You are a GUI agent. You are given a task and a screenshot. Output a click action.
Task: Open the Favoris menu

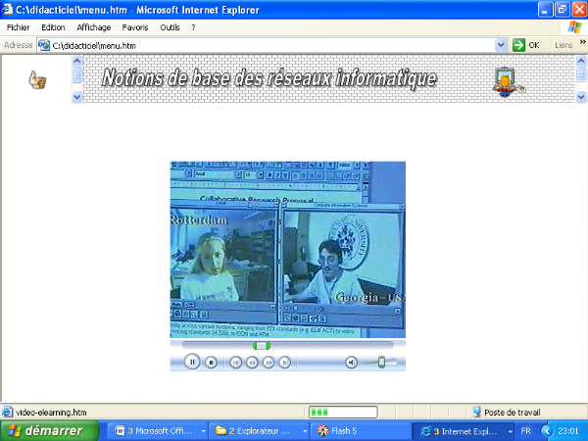click(135, 27)
